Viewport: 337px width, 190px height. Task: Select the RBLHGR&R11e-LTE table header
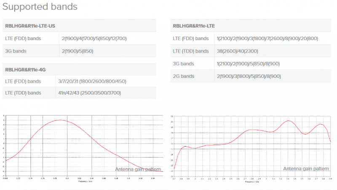(x=194, y=26)
